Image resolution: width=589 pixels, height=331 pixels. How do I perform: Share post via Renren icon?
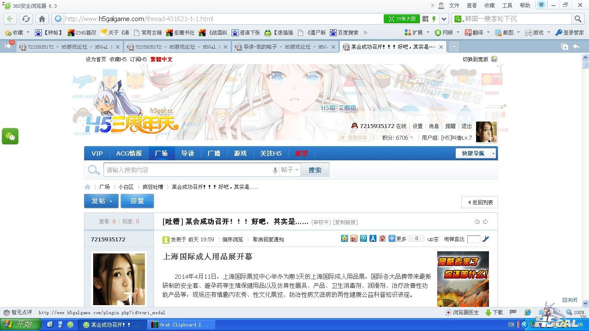[x=373, y=239]
